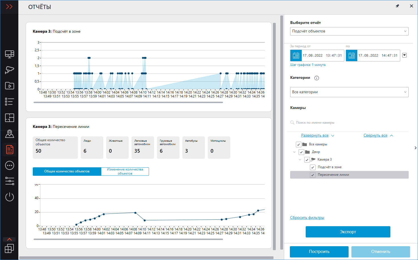Click the bottom horizontal window scrollbar
Viewport: 418px width, 260px height.
146,257
